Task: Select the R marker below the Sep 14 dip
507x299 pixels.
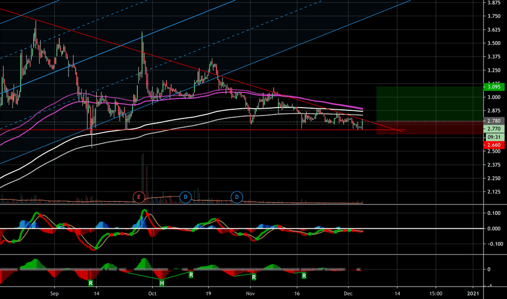Action: [x=90, y=283]
